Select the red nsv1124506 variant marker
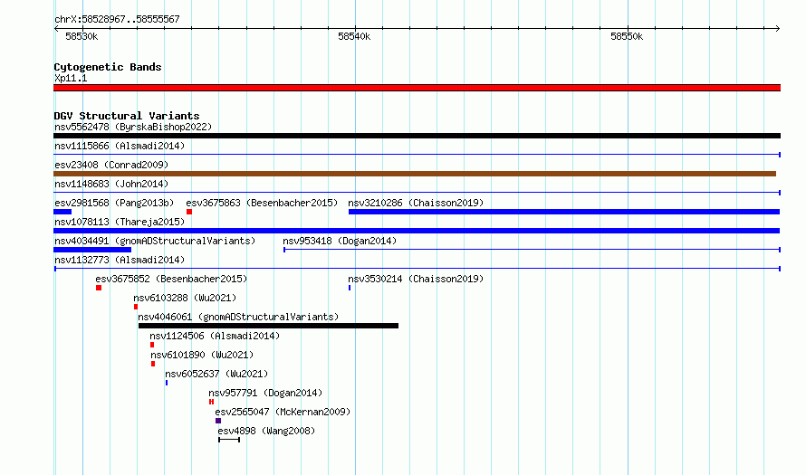Screen dimensions: 806x475 [x=152, y=345]
